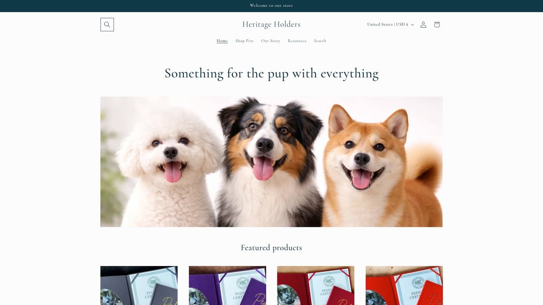The image size is (543, 305).
Task: Select the Search navigation link
Action: (x=320, y=41)
